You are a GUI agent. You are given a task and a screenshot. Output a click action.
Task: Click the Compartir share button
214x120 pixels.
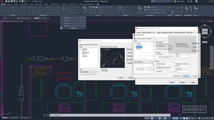click(x=38, y=1)
